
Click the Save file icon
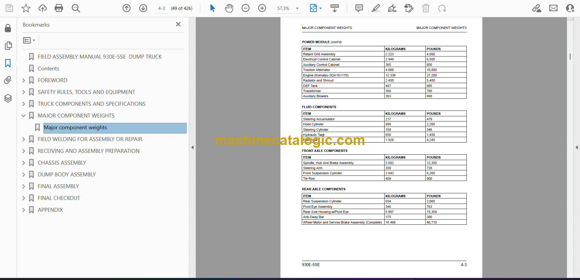pyautogui.click(x=9, y=8)
